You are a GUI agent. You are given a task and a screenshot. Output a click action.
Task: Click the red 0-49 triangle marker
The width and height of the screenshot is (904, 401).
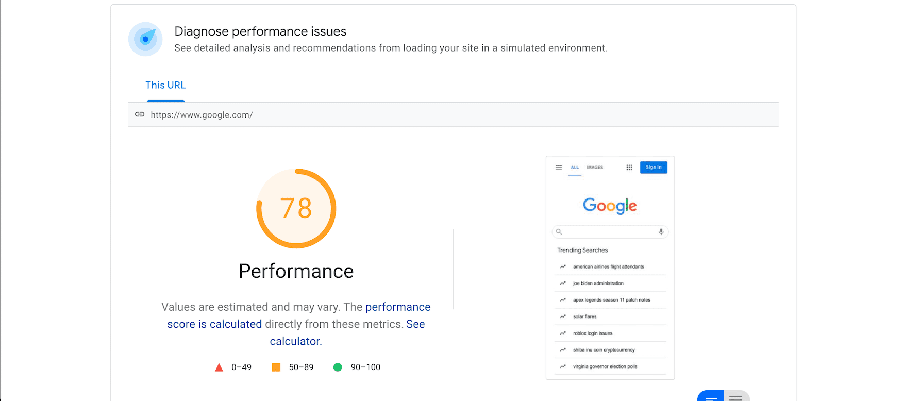tap(219, 366)
